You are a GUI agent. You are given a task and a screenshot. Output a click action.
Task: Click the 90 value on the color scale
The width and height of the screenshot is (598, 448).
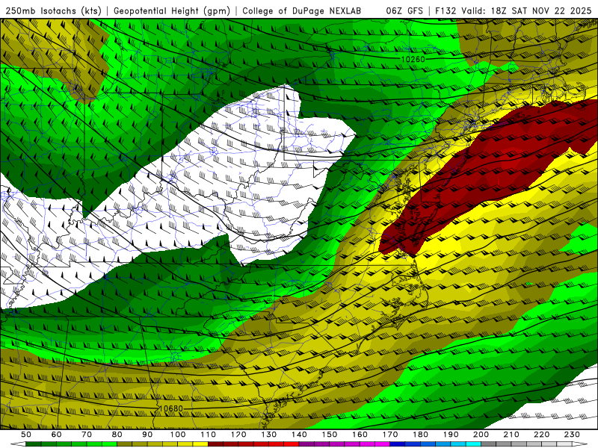click(x=147, y=435)
